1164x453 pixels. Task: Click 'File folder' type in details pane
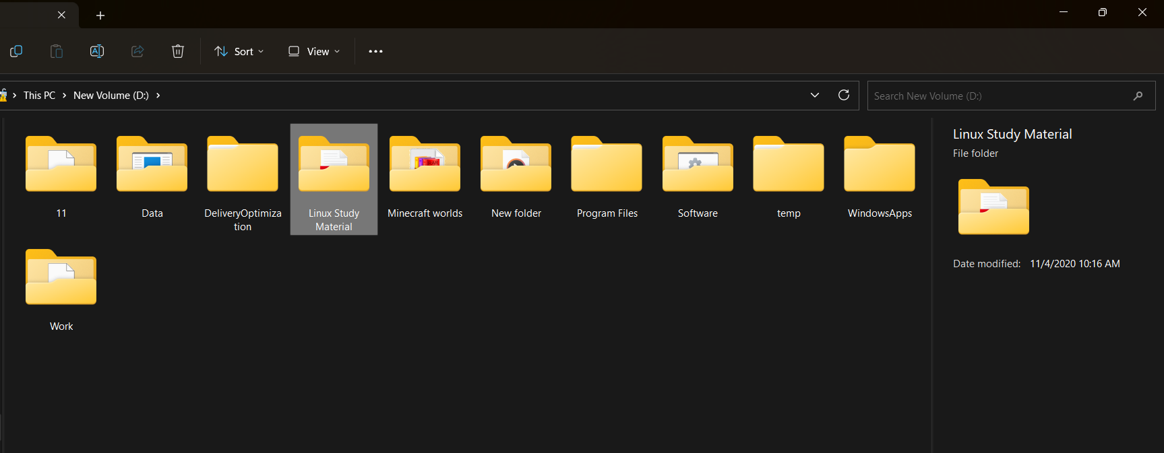click(x=975, y=153)
